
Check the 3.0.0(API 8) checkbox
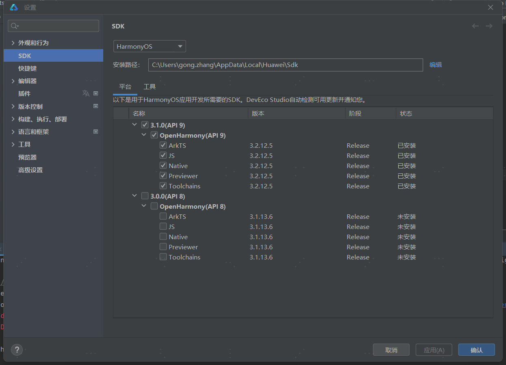[x=145, y=196]
